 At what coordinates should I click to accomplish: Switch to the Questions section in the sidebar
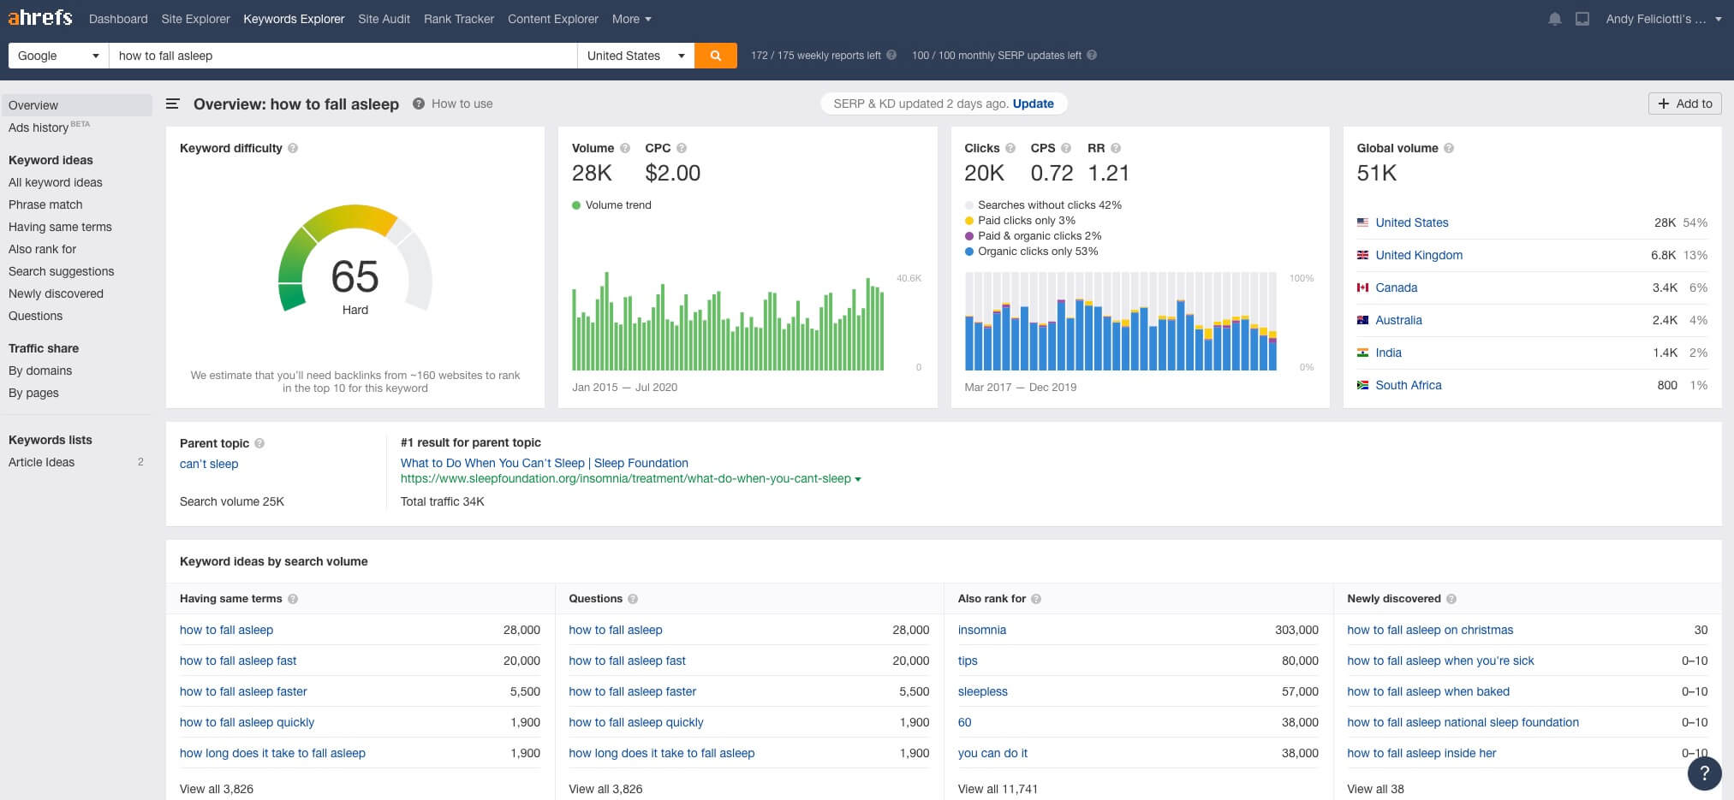pos(35,316)
